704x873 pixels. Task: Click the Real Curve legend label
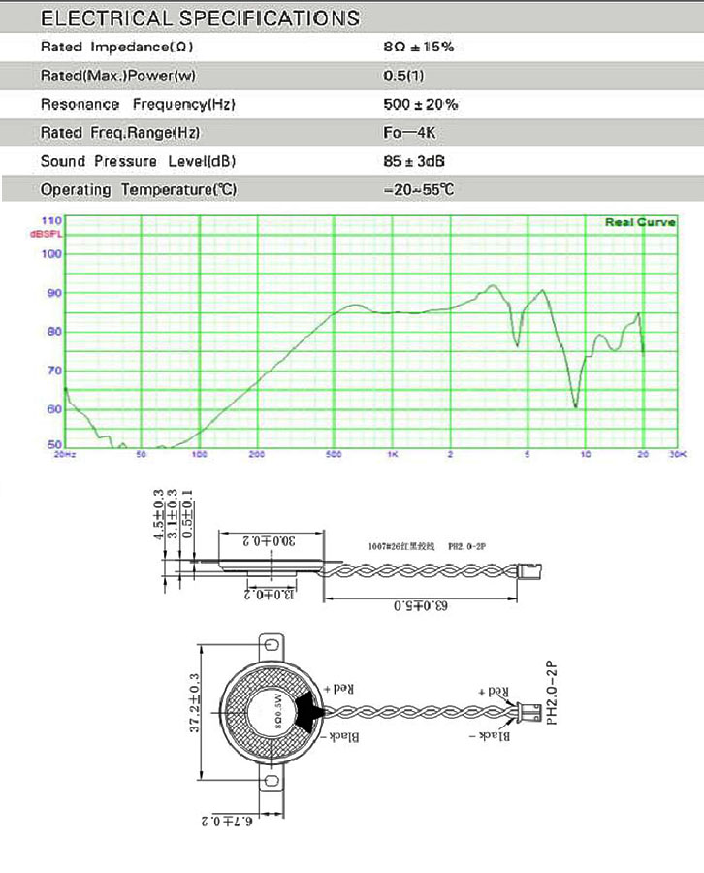tap(639, 222)
